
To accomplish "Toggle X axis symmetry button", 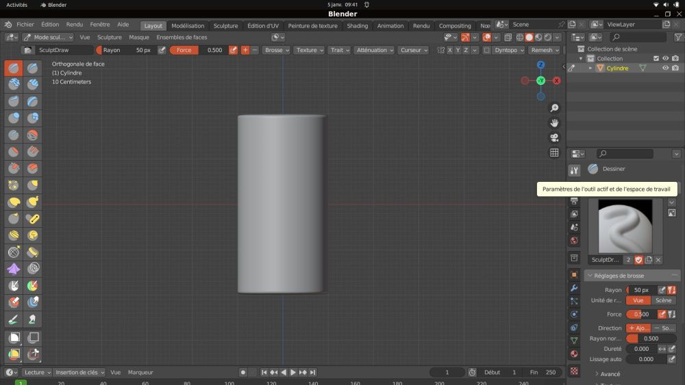I will click(450, 50).
